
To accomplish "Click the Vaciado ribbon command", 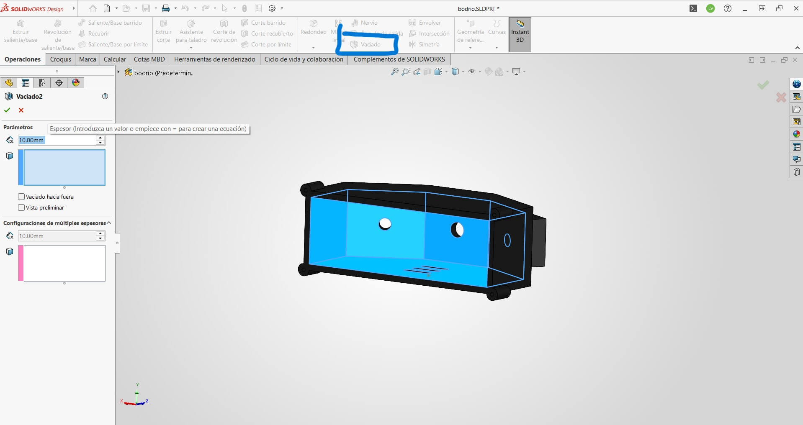I will (x=366, y=44).
